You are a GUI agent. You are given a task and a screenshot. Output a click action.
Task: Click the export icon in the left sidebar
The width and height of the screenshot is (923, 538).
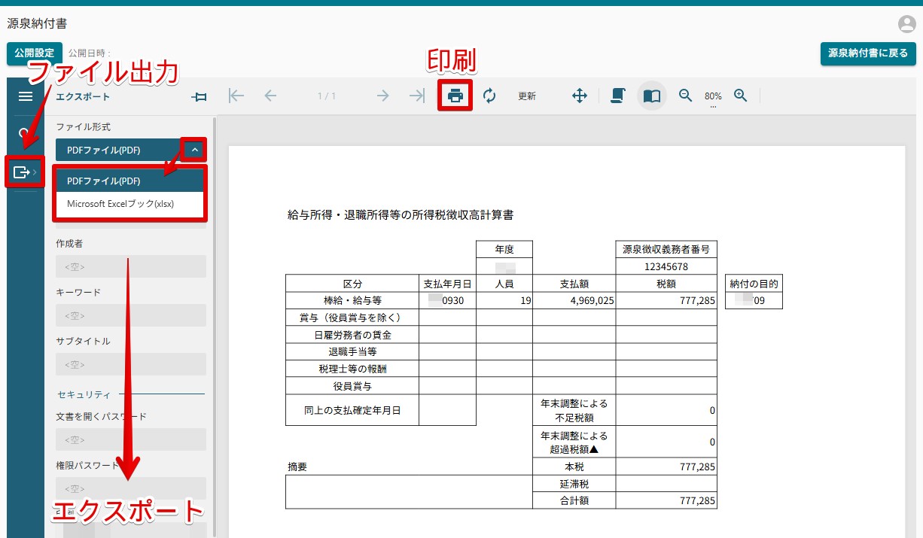(22, 172)
